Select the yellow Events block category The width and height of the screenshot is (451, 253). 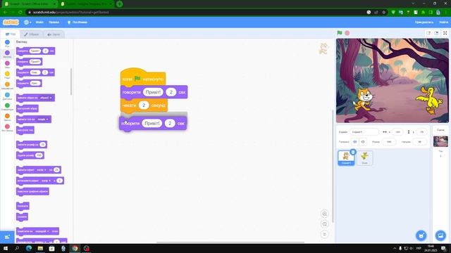pos(7,75)
